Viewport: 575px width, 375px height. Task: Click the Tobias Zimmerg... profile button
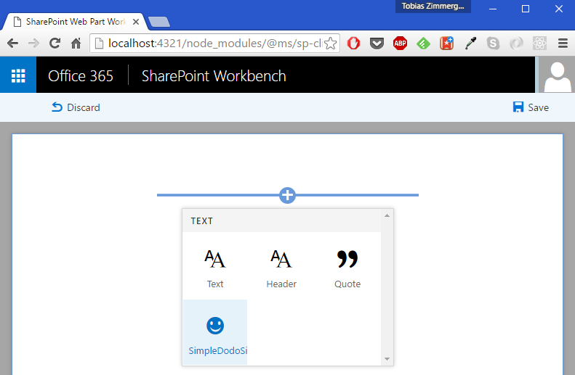(433, 7)
